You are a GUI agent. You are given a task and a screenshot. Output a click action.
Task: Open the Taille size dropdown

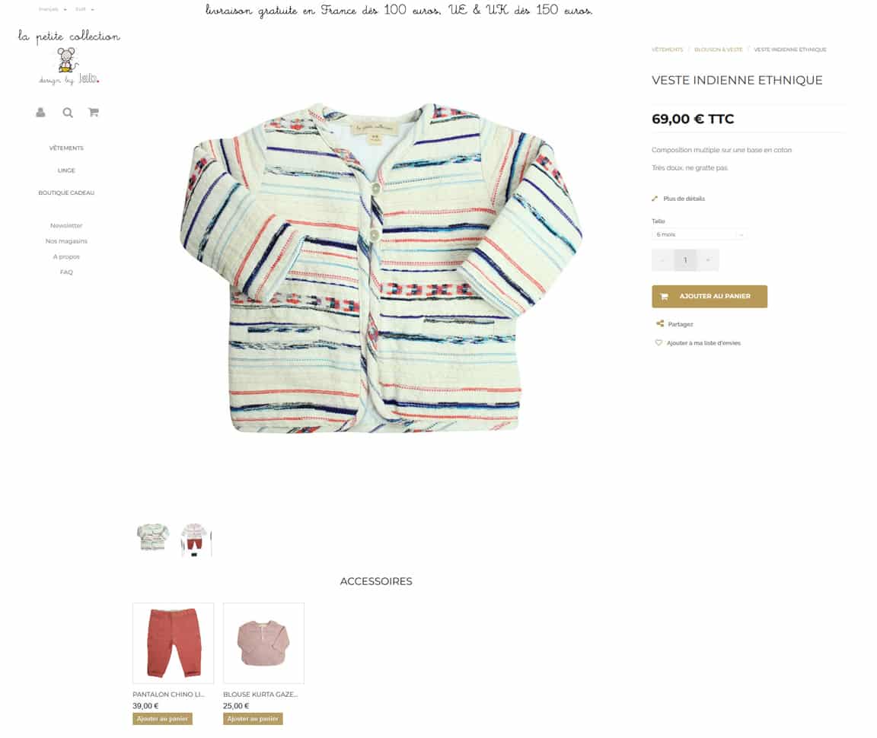point(699,234)
